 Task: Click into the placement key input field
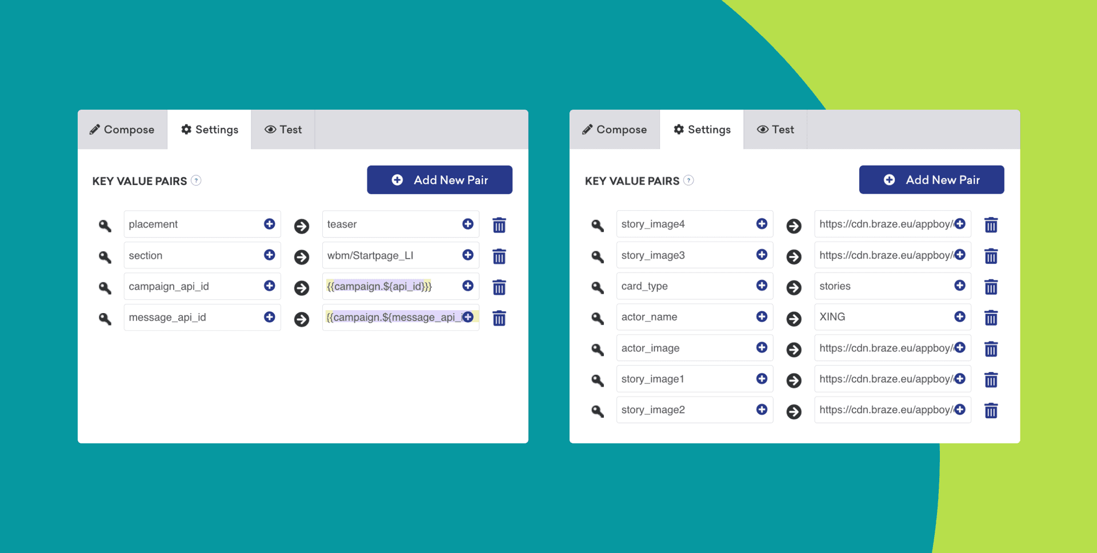click(191, 225)
